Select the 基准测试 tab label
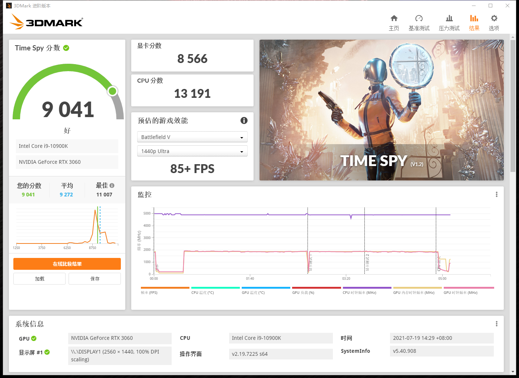519x378 pixels. [419, 28]
